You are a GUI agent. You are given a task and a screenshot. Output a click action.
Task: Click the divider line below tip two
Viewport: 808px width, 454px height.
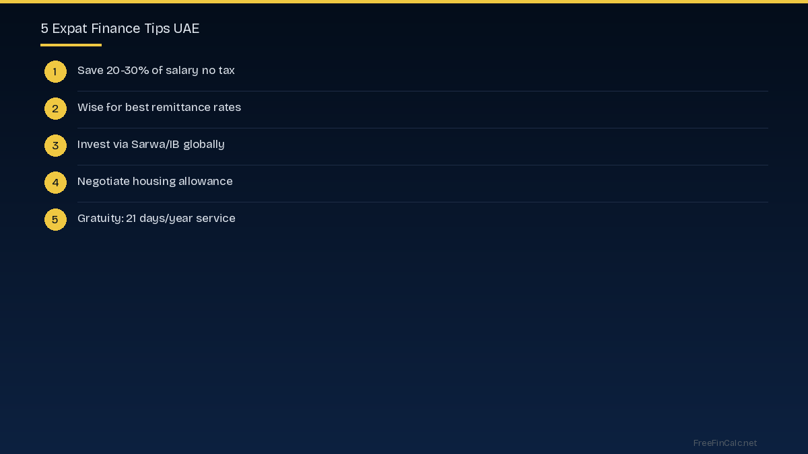[422, 128]
